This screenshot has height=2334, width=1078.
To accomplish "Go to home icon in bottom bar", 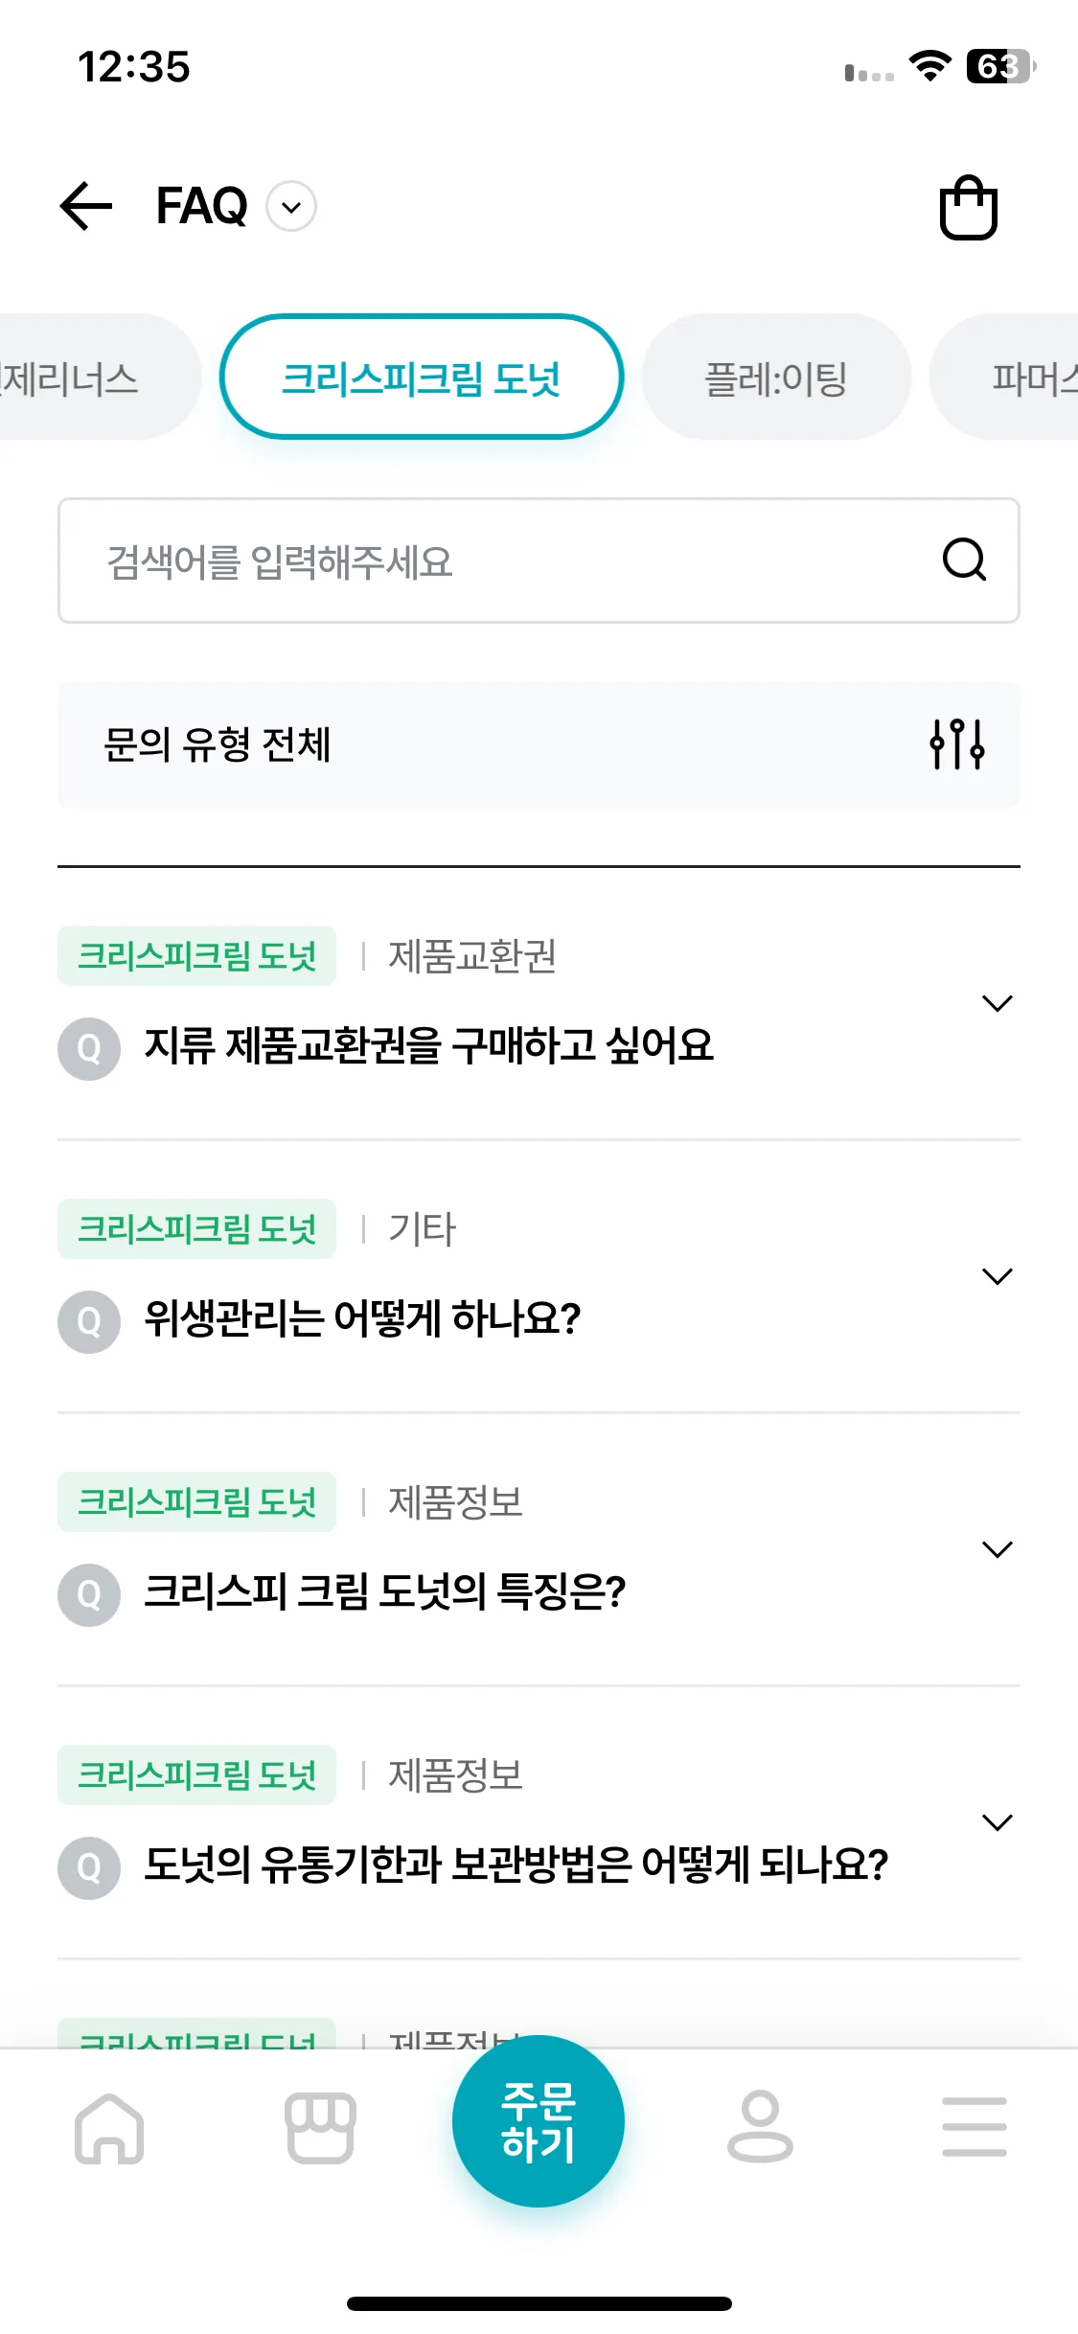I will 109,2128.
